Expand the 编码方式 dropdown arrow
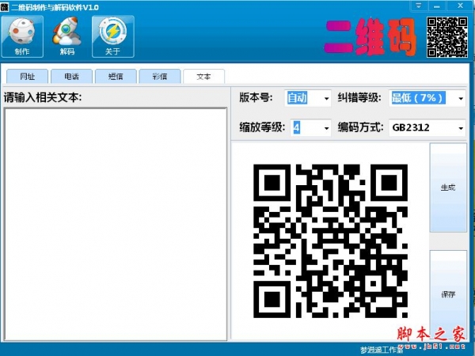The width and height of the screenshot is (475, 356). tap(461, 128)
